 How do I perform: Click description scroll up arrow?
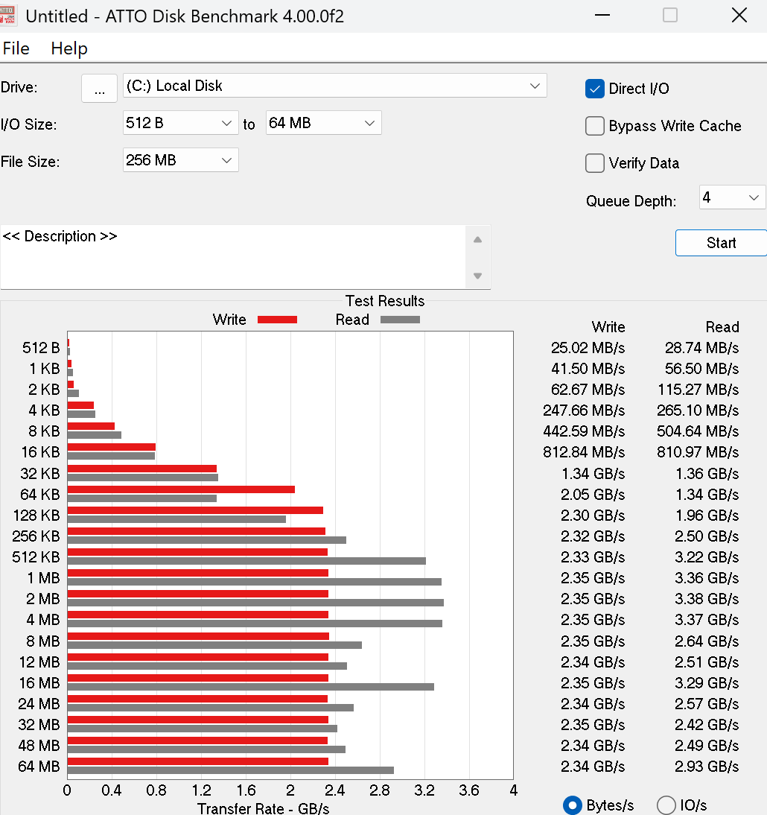point(477,240)
